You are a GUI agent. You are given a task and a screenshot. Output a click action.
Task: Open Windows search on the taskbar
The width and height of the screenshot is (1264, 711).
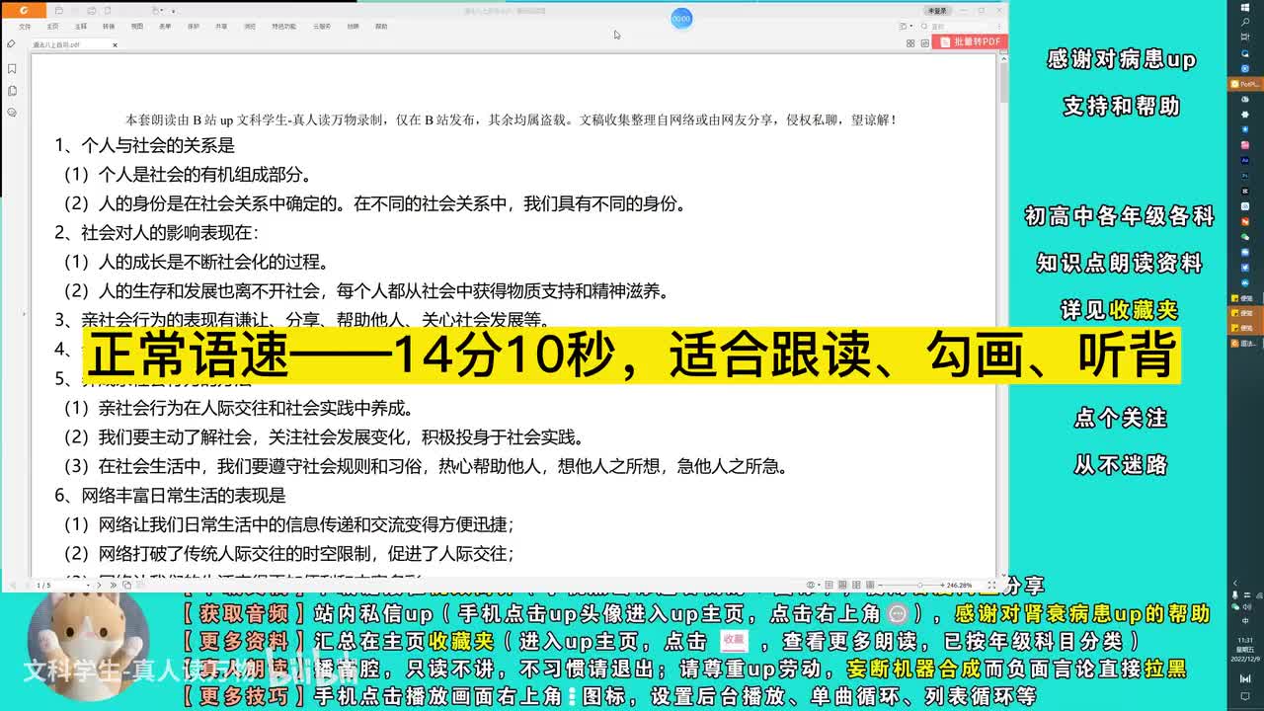tap(1245, 22)
